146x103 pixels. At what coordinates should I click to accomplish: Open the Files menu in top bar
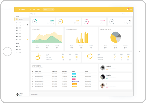tap(34, 10)
